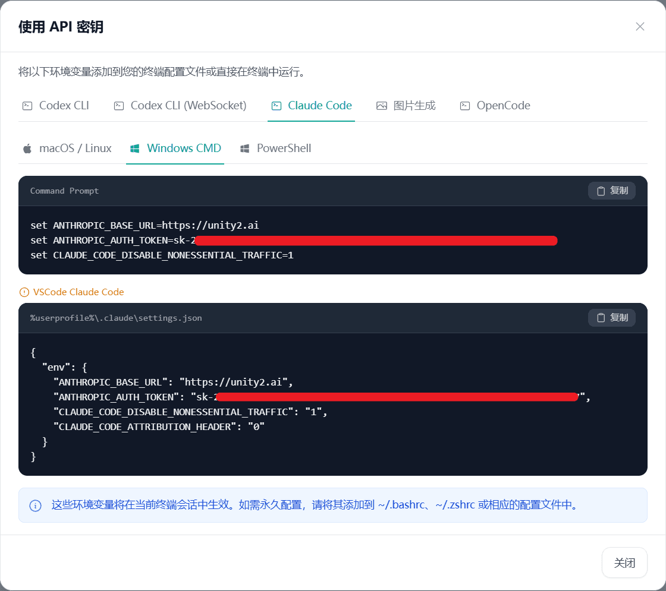Image resolution: width=666 pixels, height=591 pixels.
Task: Click the 图片生成 image icon
Action: pyautogui.click(x=381, y=106)
